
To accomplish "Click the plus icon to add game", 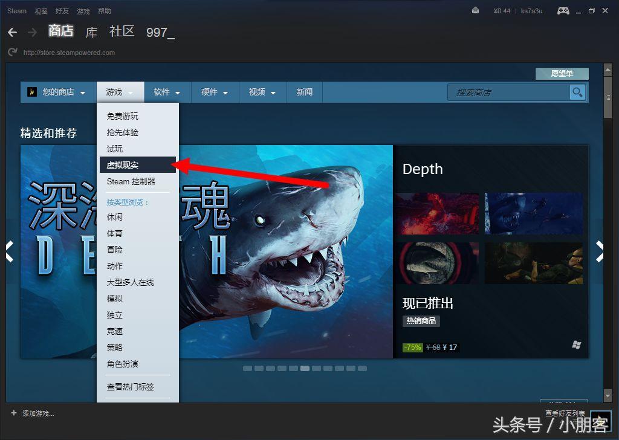I will coord(14,413).
